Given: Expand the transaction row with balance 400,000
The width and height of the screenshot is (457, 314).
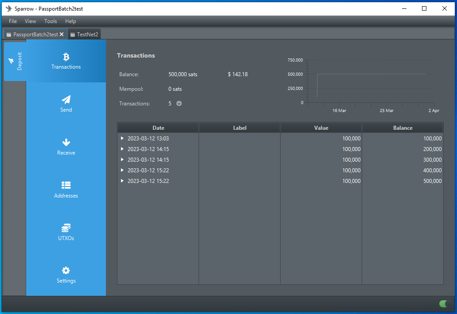Looking at the screenshot, I should pyautogui.click(x=122, y=170).
